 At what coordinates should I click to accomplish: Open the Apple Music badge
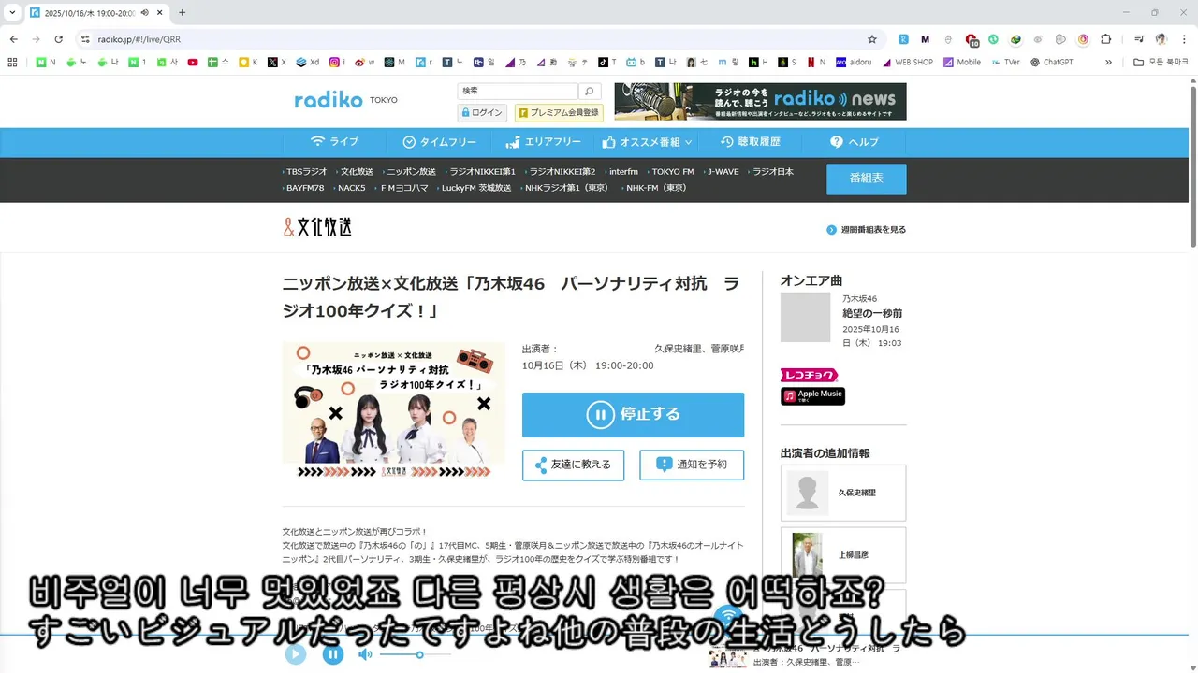tap(812, 396)
